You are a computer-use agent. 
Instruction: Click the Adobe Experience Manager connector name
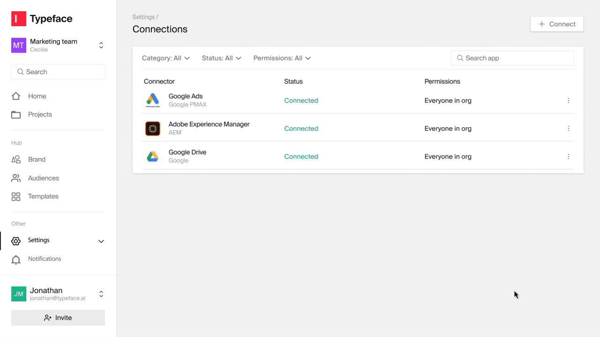209,125
